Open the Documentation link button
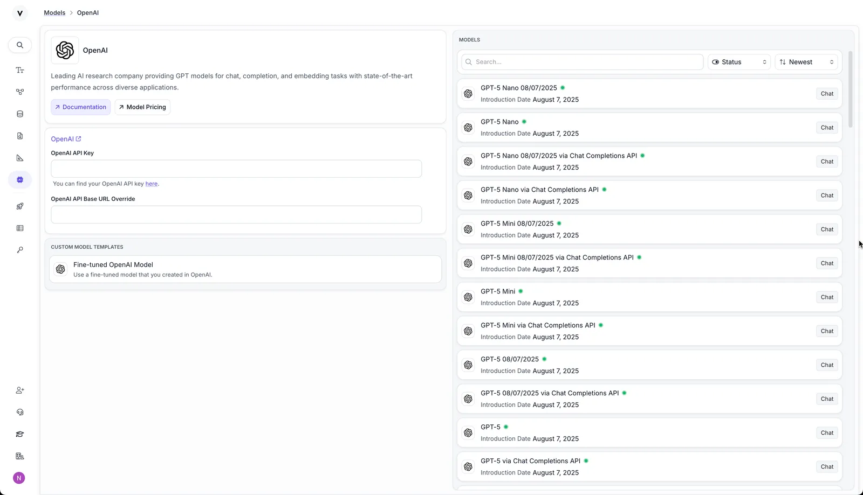 [x=81, y=107]
